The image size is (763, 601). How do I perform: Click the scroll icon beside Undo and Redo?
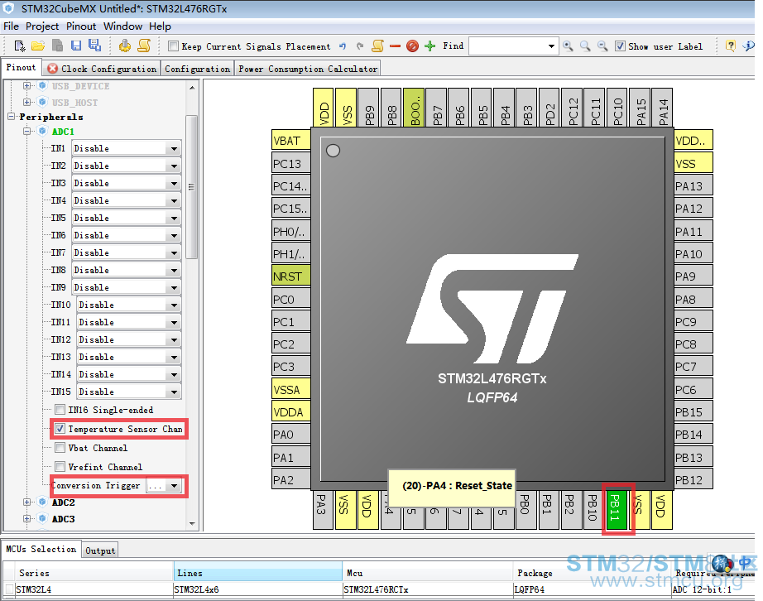pos(377,46)
